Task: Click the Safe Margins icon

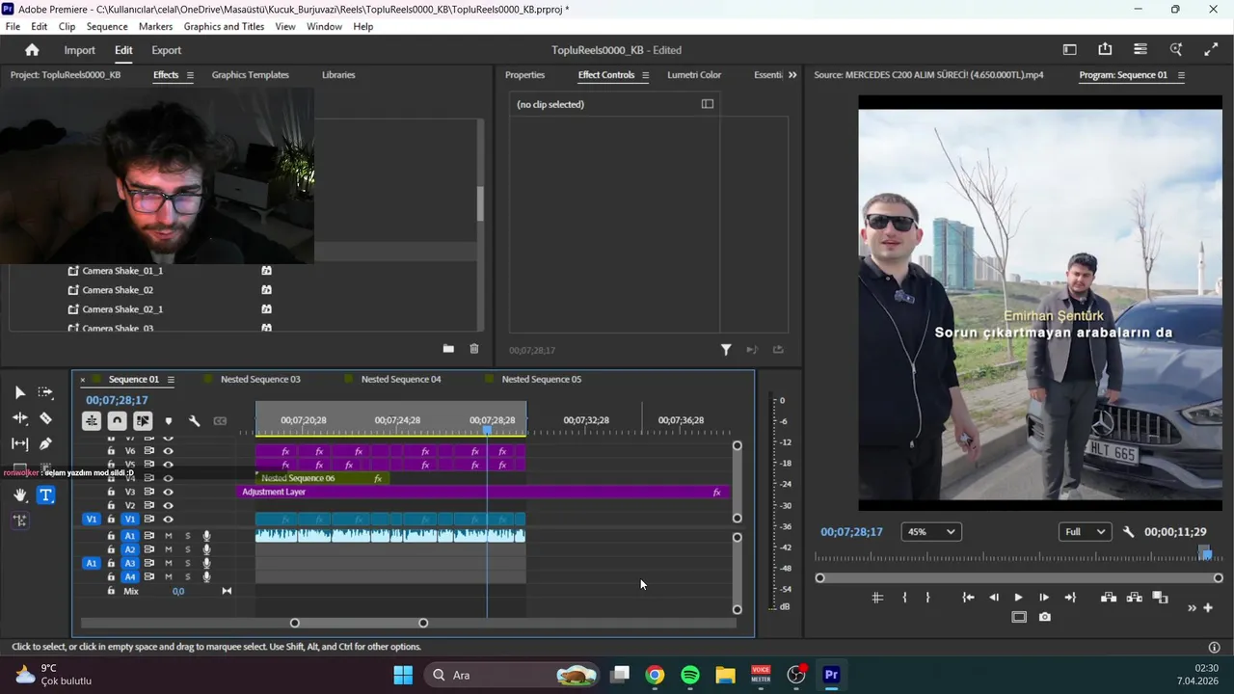Action: click(x=1019, y=617)
